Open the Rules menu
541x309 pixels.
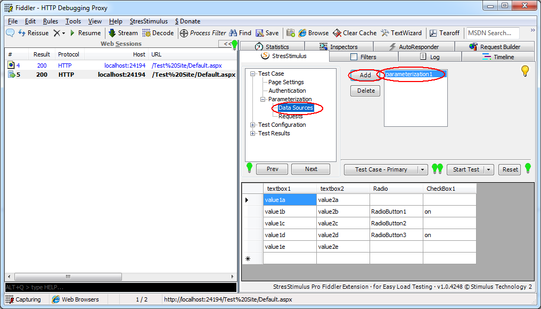click(51, 21)
